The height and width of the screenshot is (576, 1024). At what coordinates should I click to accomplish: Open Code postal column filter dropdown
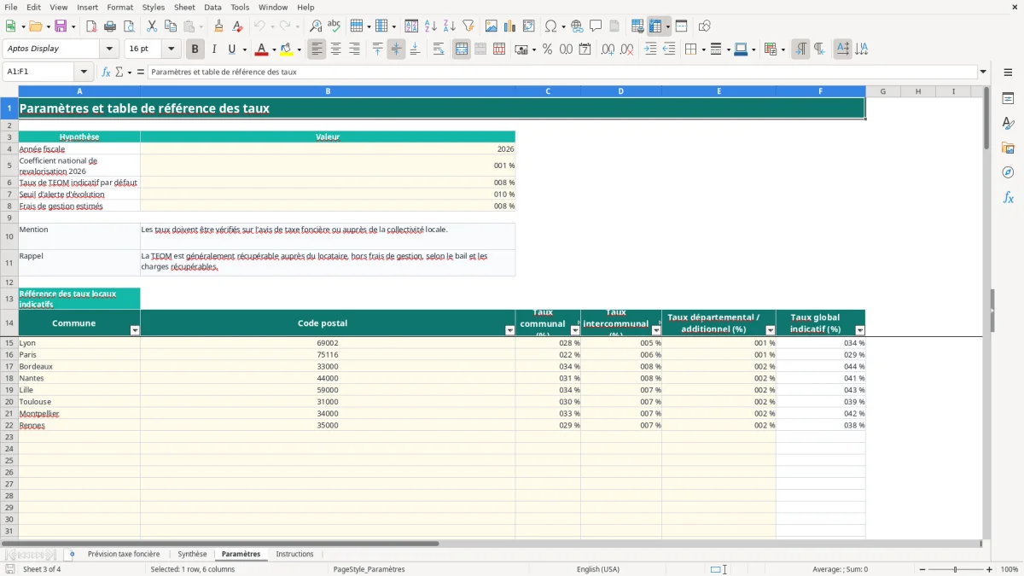click(509, 330)
